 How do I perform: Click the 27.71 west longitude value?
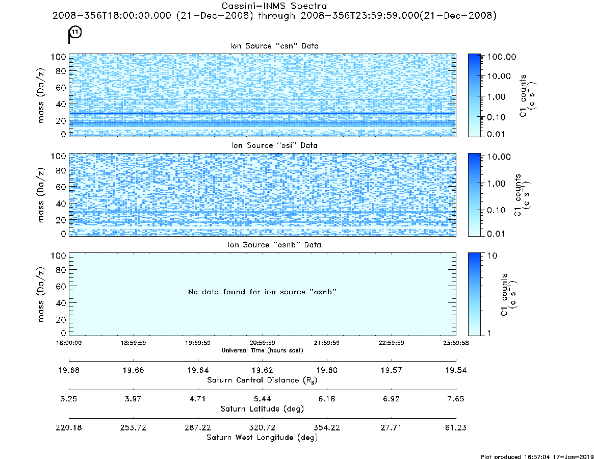(x=392, y=428)
